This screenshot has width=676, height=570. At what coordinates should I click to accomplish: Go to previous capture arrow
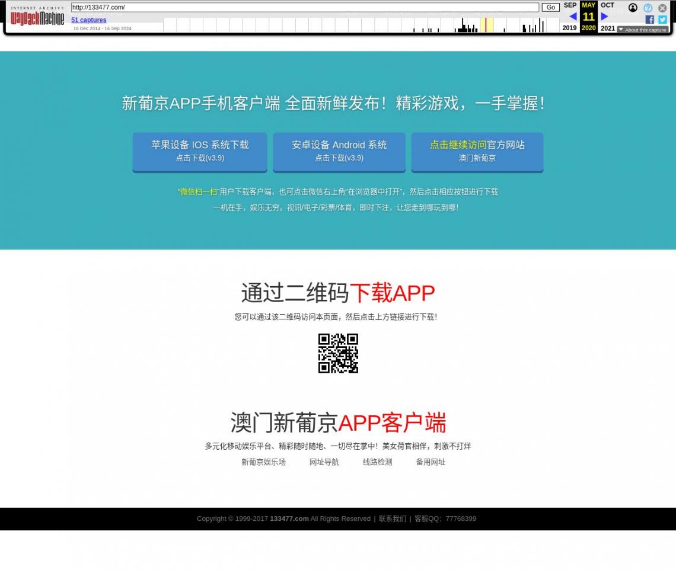pyautogui.click(x=573, y=17)
